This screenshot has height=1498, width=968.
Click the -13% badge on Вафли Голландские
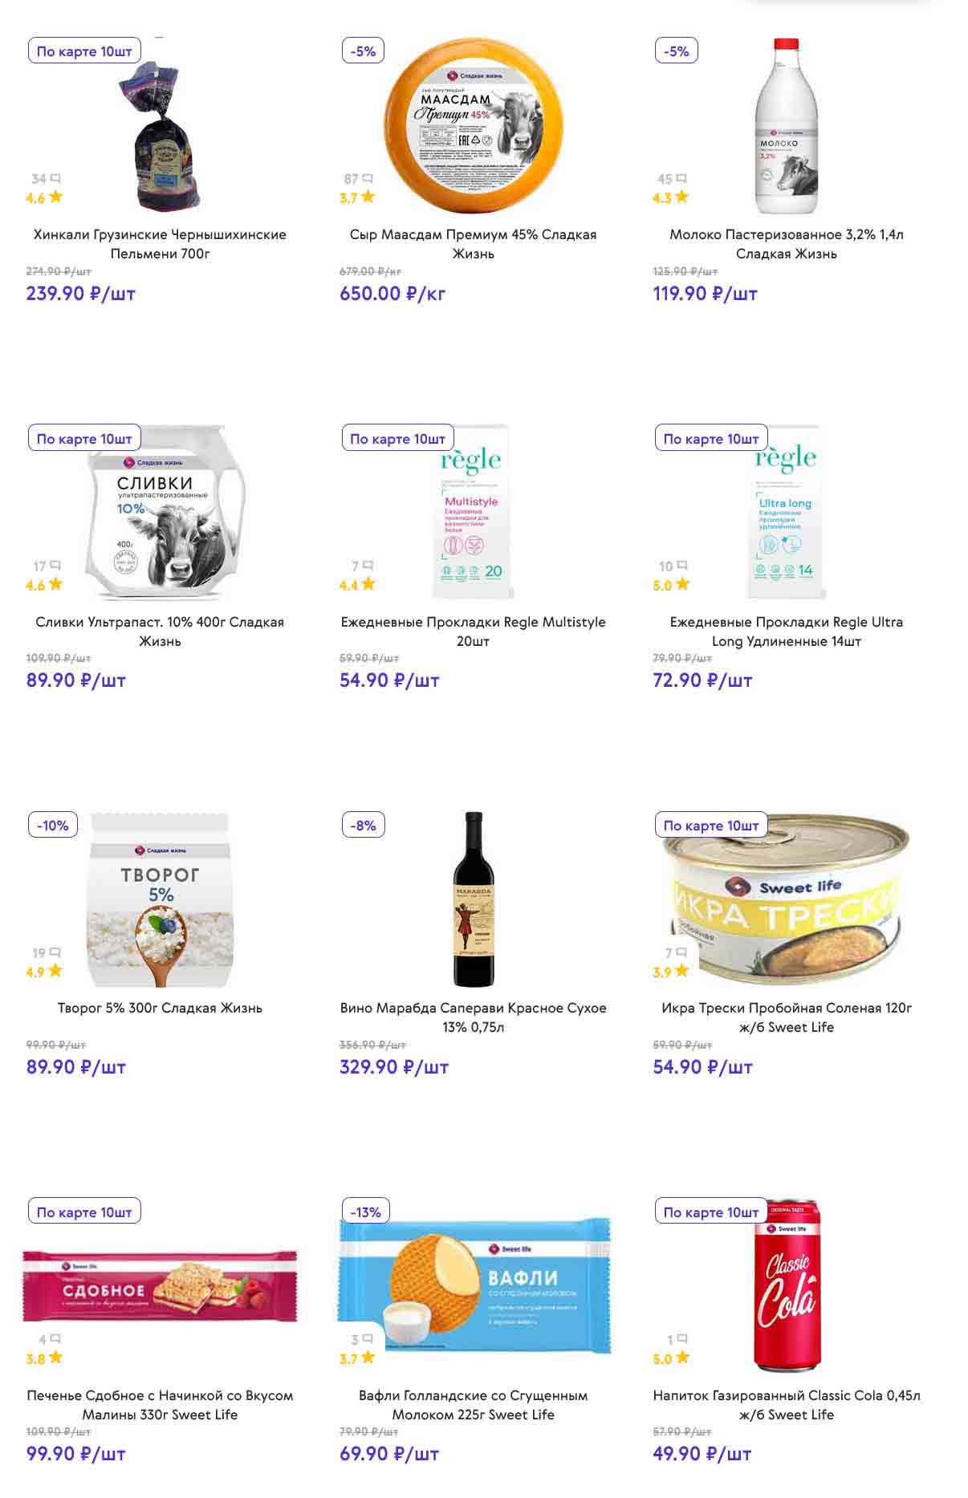pyautogui.click(x=365, y=1212)
